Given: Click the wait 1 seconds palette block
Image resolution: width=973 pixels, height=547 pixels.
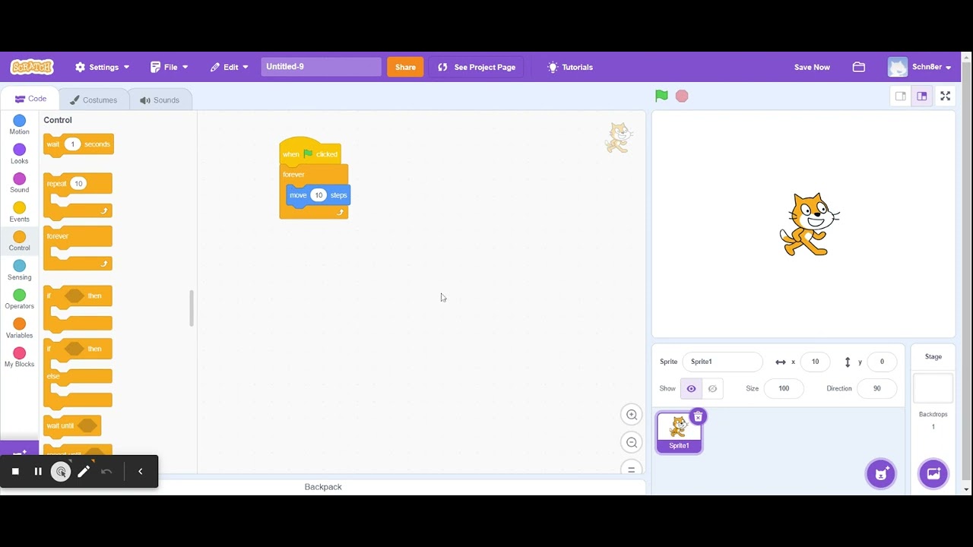Looking at the screenshot, I should click(78, 144).
